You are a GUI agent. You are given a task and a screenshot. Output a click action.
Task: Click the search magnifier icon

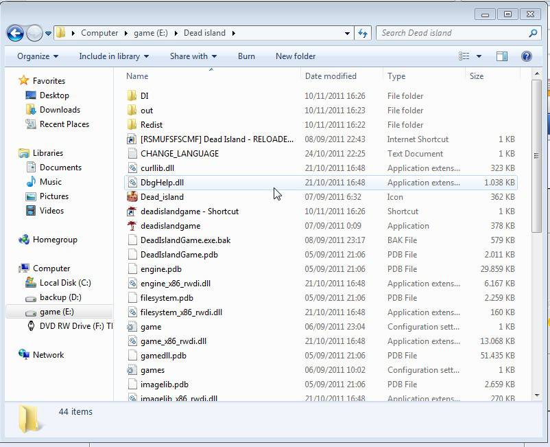(x=533, y=33)
